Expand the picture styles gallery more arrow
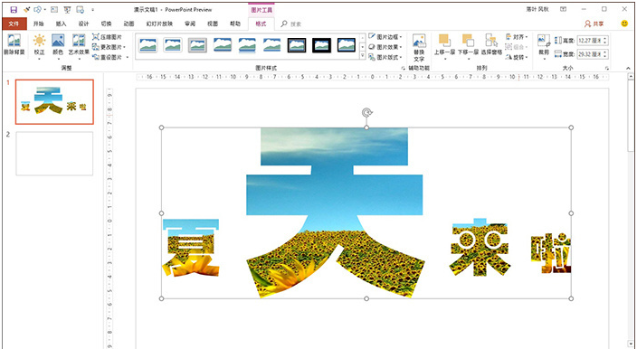This screenshot has width=637, height=349. [x=362, y=56]
